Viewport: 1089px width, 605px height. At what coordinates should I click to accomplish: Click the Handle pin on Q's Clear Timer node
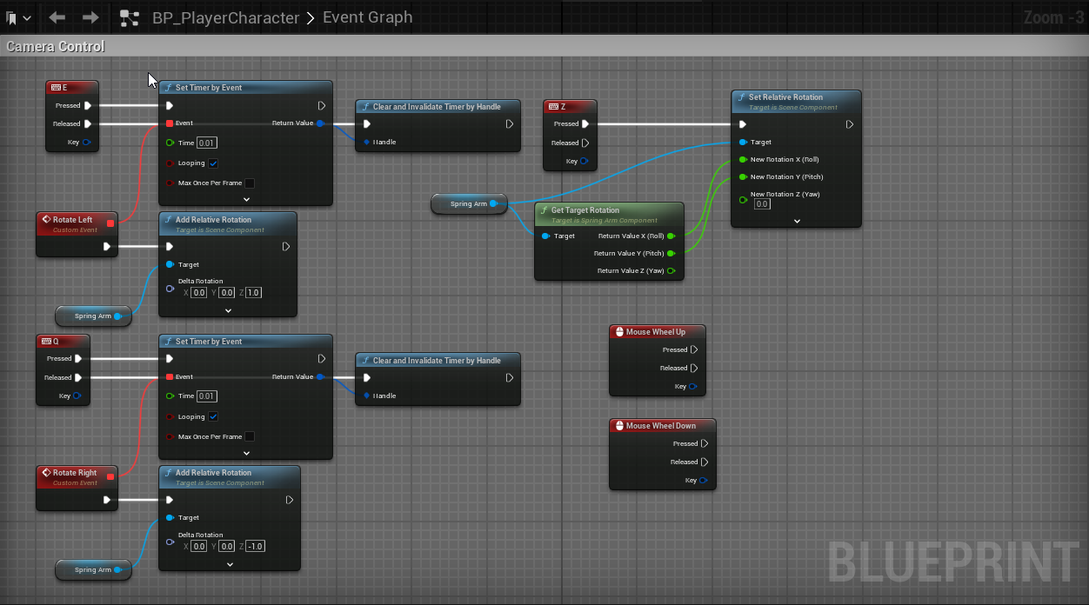coord(366,396)
